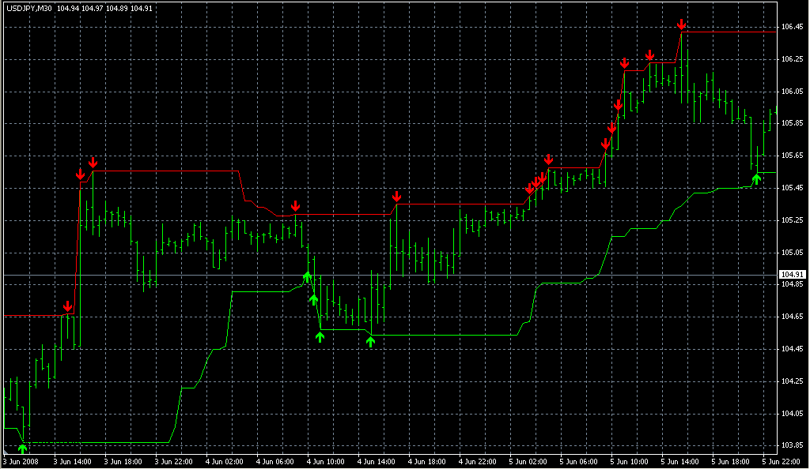Select the red down arrow at 104.65 level
The width and height of the screenshot is (810, 469).
[x=68, y=306]
